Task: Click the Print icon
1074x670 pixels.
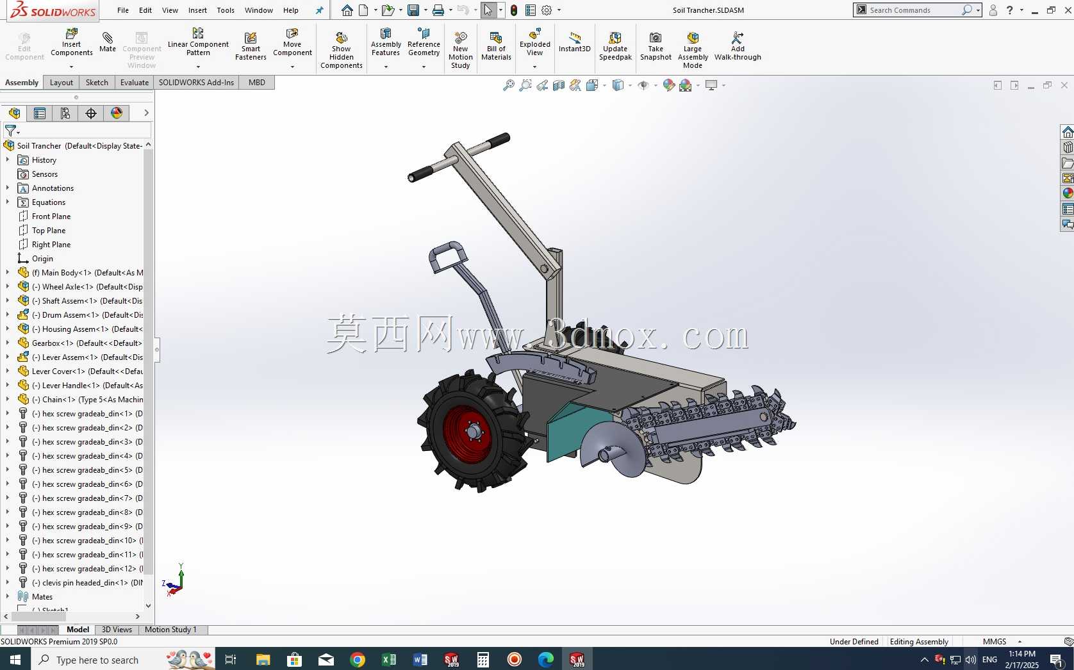Action: 438,10
